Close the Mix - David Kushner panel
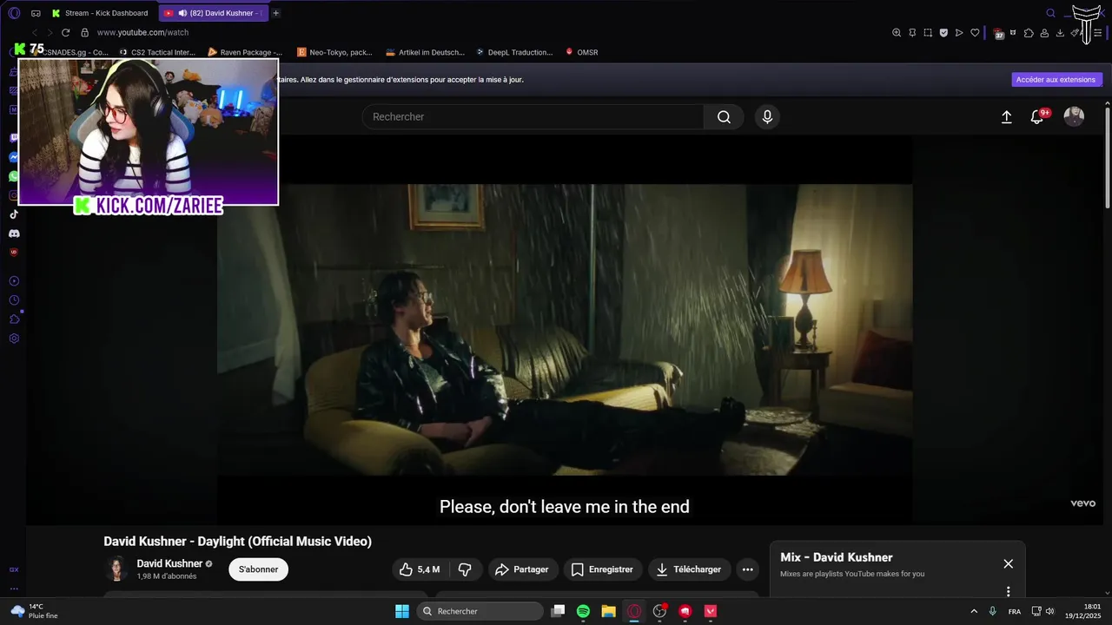The image size is (1112, 625). [1009, 564]
